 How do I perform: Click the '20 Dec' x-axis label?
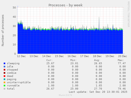(x=123, y=56)
